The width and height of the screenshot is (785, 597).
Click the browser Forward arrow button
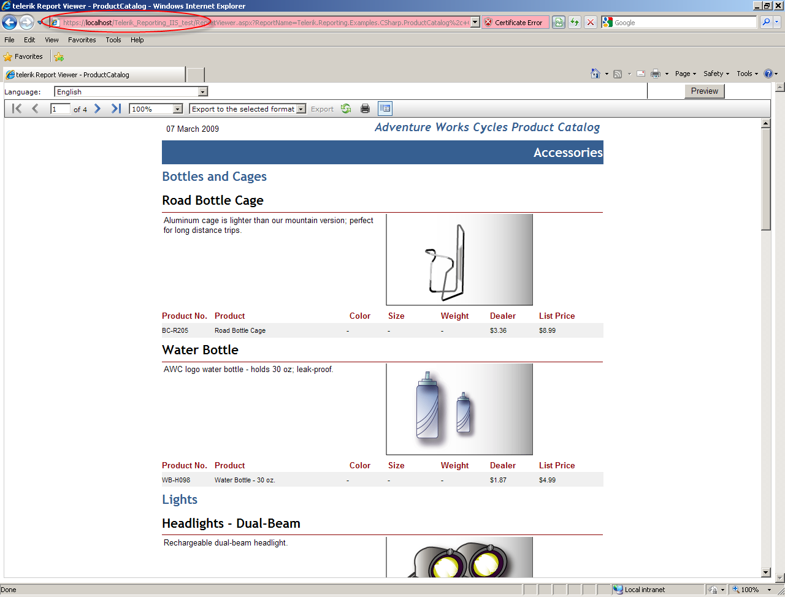pyautogui.click(x=26, y=23)
